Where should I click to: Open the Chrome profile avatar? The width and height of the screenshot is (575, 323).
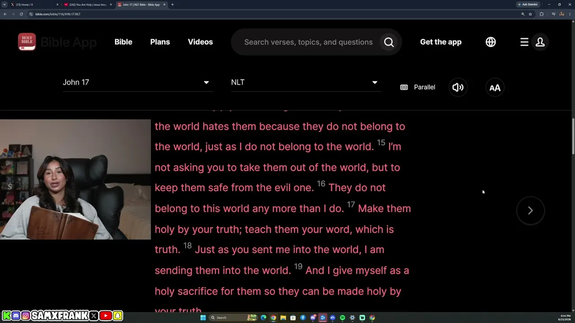pyautogui.click(x=561, y=14)
